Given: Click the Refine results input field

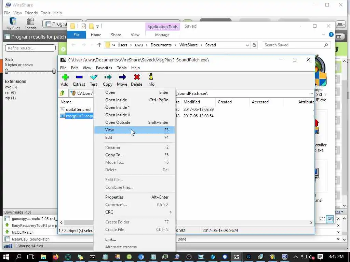Looking at the screenshot, I should pos(30,48).
